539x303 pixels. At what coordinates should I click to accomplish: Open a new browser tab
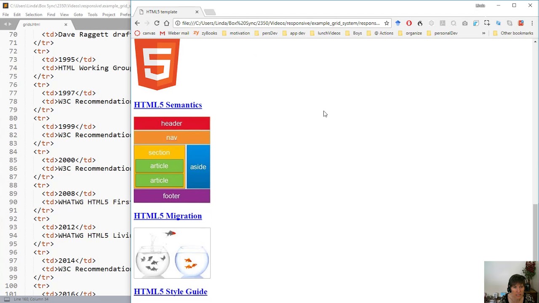point(210,12)
